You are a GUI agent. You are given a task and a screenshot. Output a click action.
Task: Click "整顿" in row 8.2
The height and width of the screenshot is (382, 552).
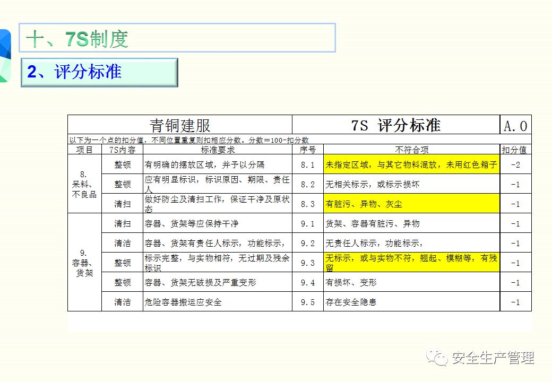tap(122, 184)
